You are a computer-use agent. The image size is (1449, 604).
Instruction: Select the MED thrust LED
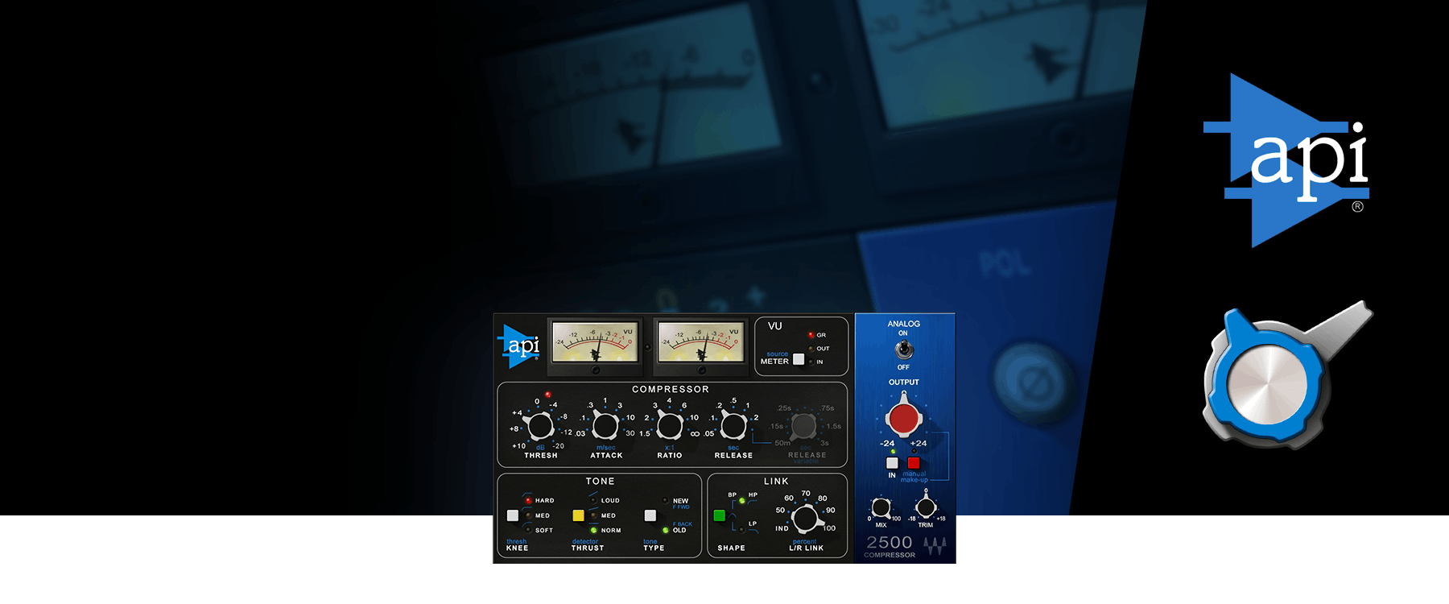click(x=593, y=515)
